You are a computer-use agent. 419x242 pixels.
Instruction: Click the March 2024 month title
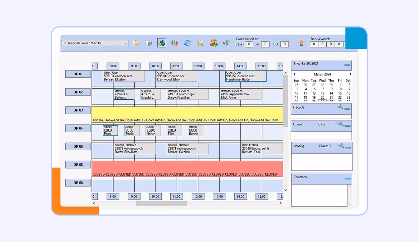click(322, 74)
